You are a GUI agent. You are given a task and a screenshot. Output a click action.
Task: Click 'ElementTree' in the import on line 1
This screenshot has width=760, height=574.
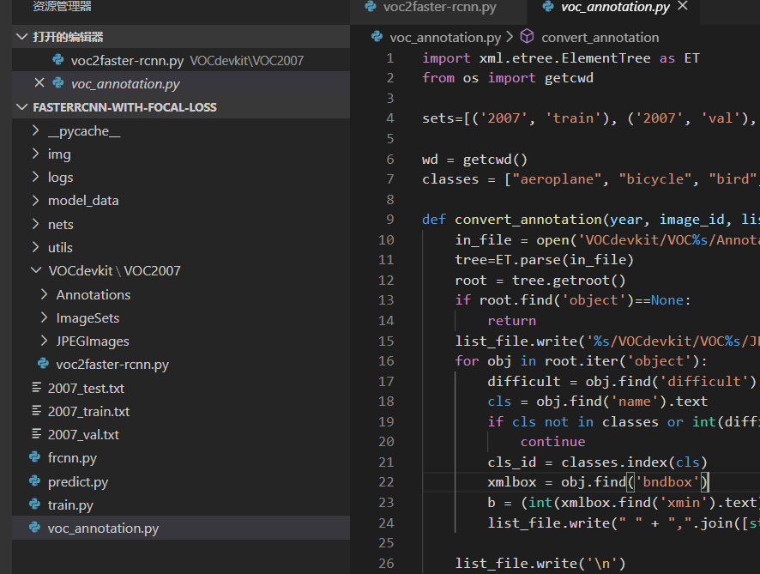coord(606,58)
